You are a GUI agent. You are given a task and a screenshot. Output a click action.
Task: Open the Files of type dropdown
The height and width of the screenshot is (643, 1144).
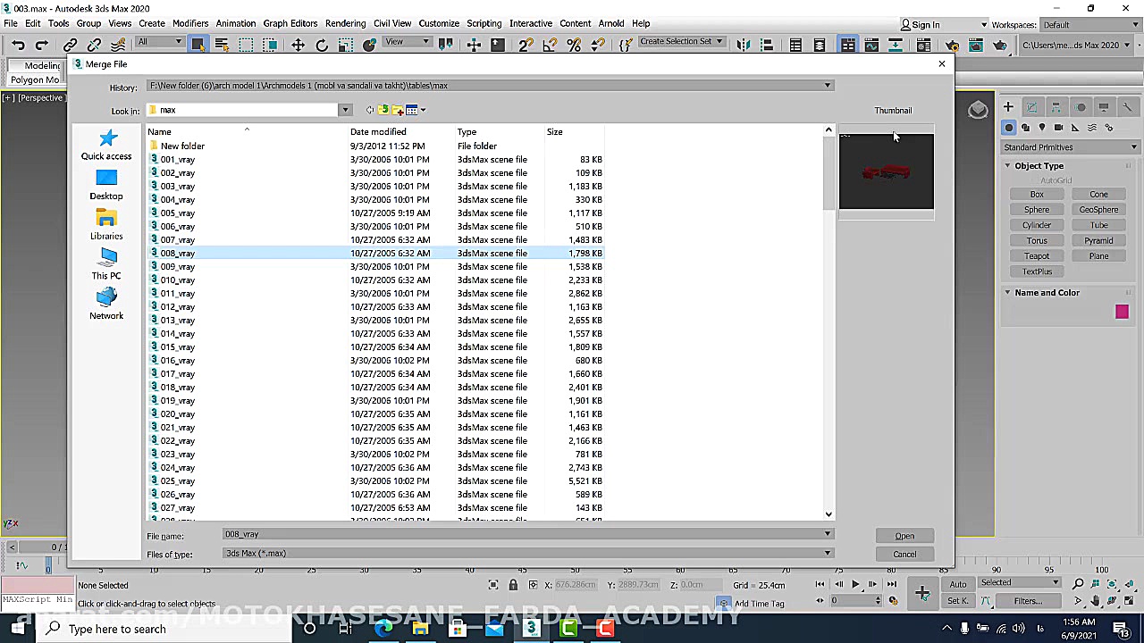[x=828, y=554]
